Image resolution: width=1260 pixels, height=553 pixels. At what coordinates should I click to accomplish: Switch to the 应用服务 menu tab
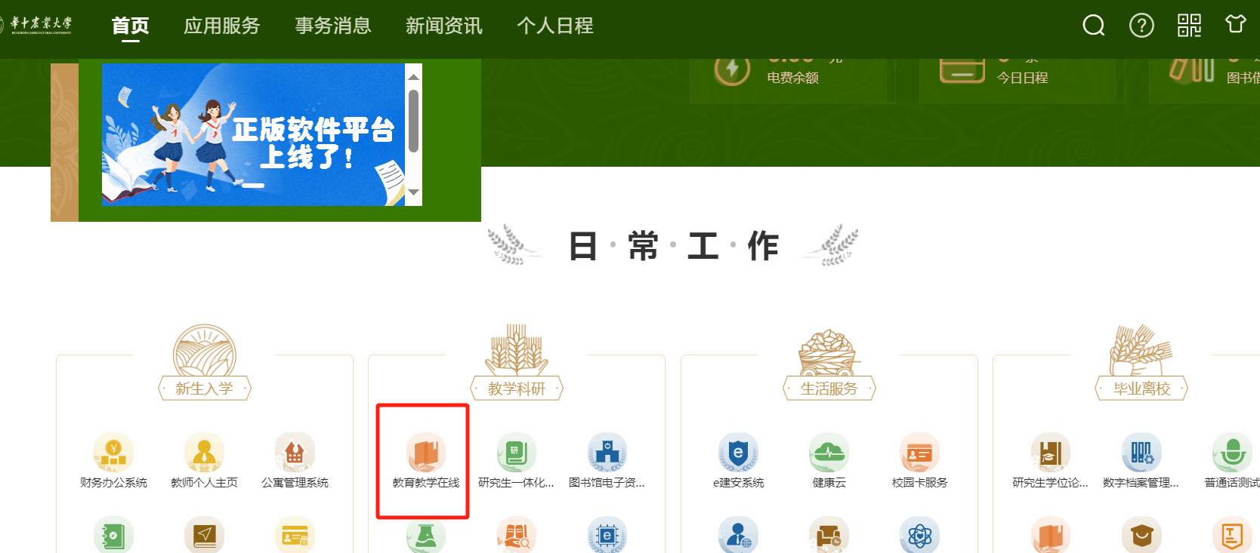tap(222, 26)
